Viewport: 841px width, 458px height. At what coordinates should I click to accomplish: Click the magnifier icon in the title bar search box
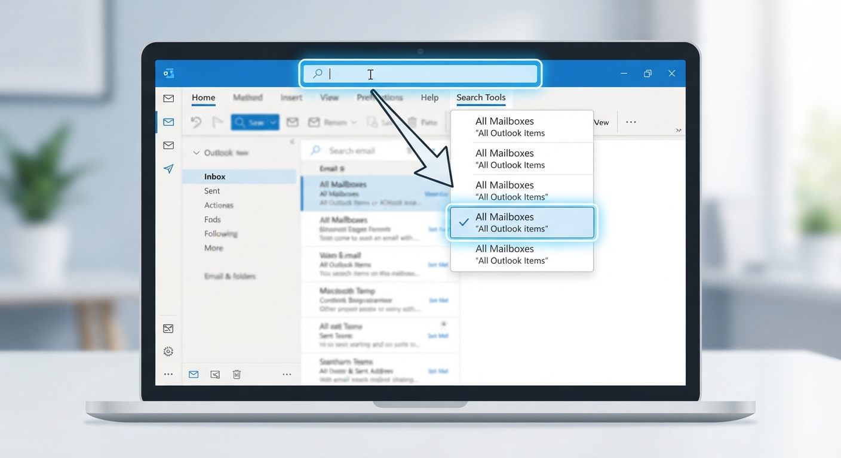click(x=318, y=73)
